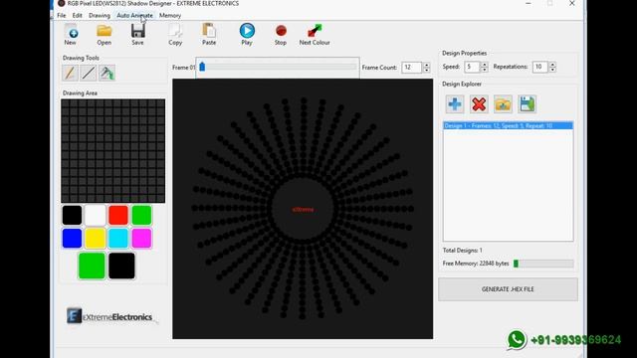Save design via Design Explorer floppy icon
This screenshot has height=358, width=637.
tap(528, 104)
